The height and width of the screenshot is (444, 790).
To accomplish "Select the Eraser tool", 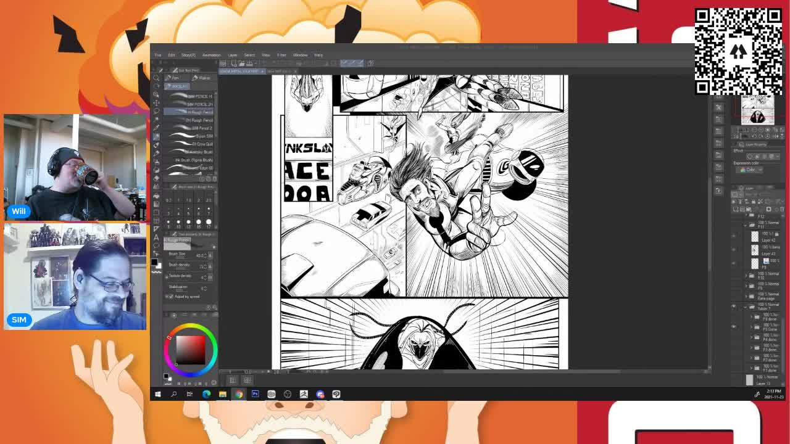I will [x=156, y=178].
